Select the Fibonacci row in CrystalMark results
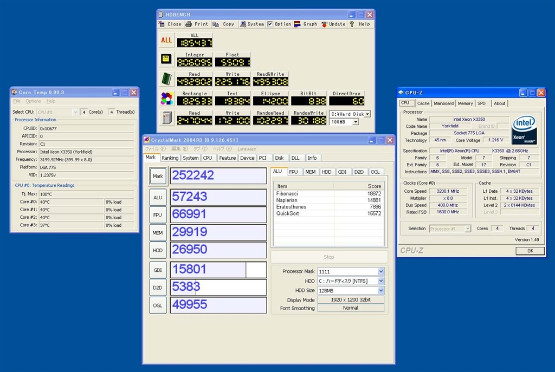 click(329, 194)
